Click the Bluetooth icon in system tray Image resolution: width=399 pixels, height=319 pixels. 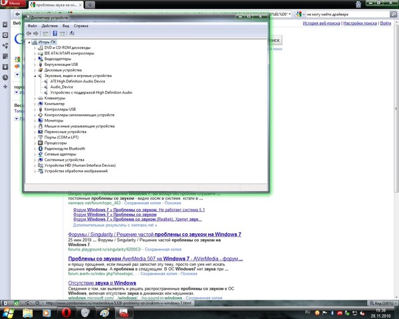coord(332,313)
